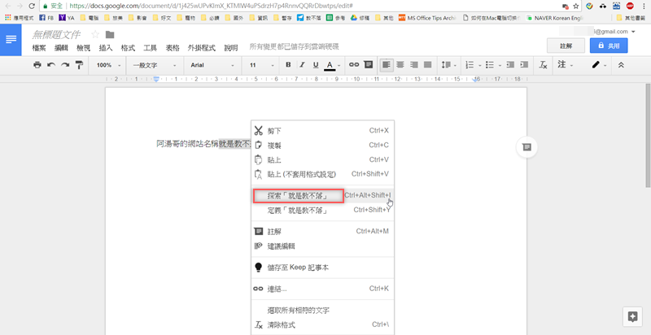
Task: Click the insert link icon in toolbar
Action: pos(353,65)
